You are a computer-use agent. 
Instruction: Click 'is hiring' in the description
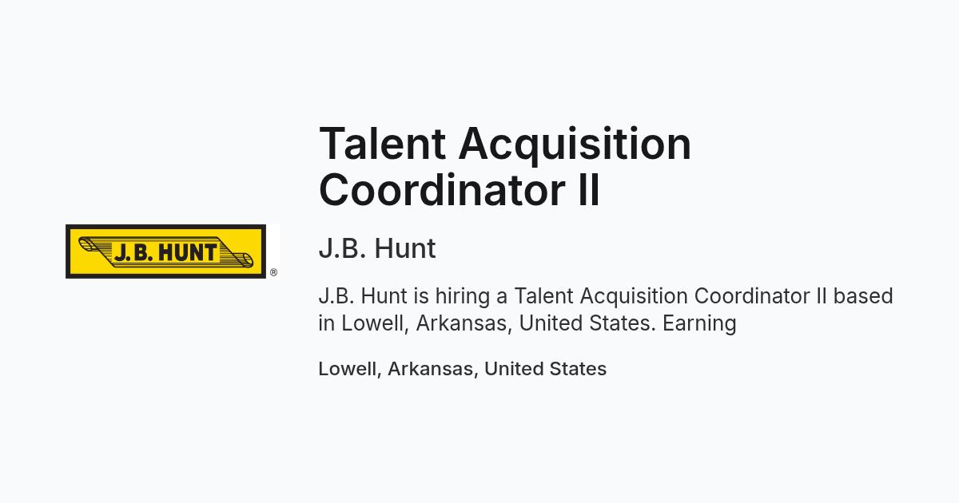tap(451, 296)
